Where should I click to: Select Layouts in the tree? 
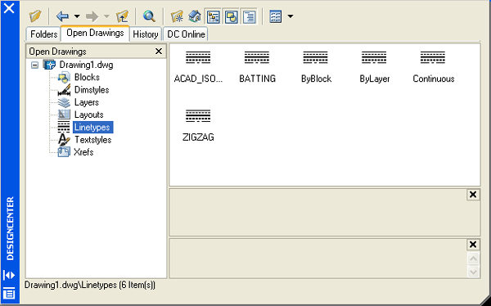tap(88, 115)
